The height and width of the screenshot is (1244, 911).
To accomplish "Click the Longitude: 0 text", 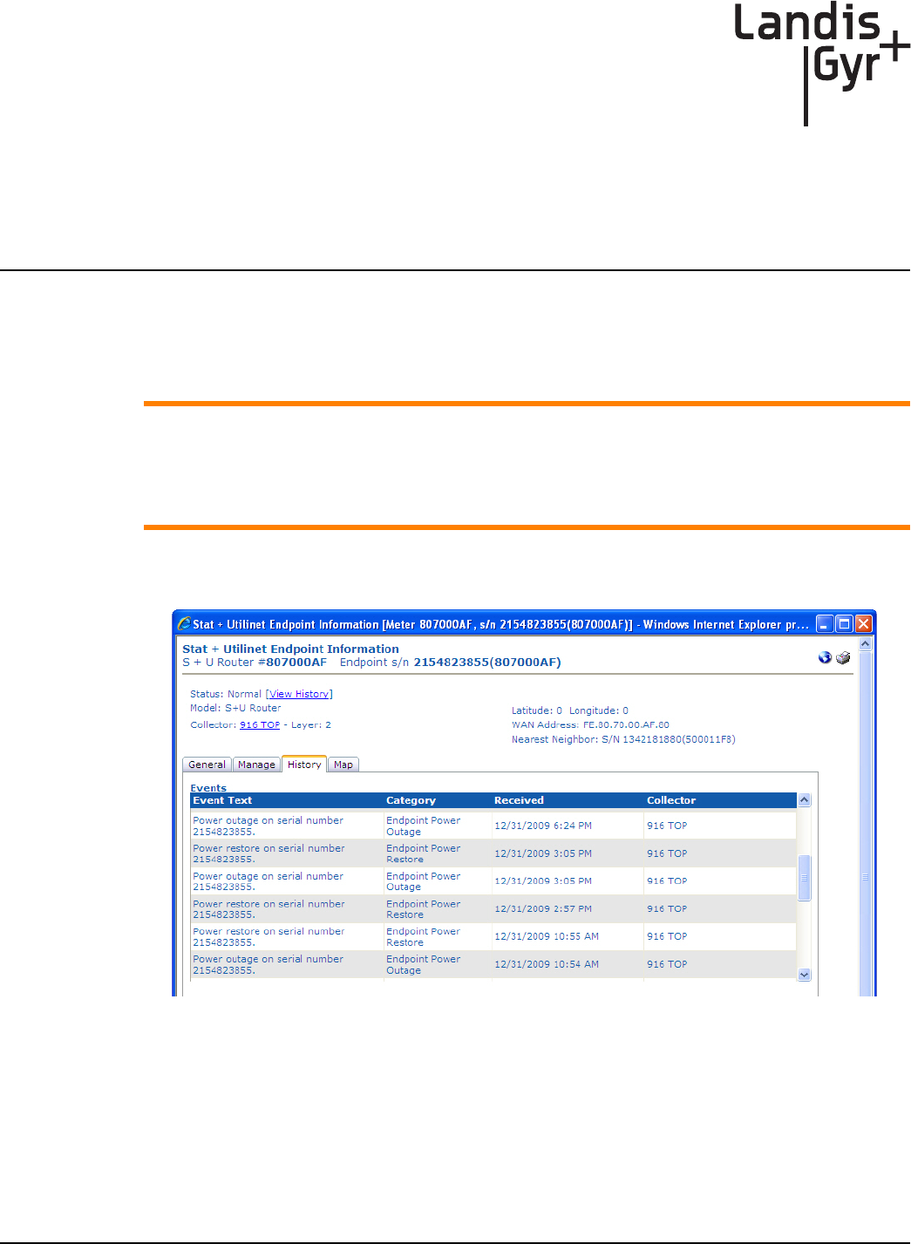I will click(599, 710).
